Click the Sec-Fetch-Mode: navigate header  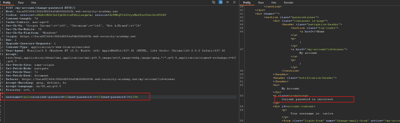27,69
